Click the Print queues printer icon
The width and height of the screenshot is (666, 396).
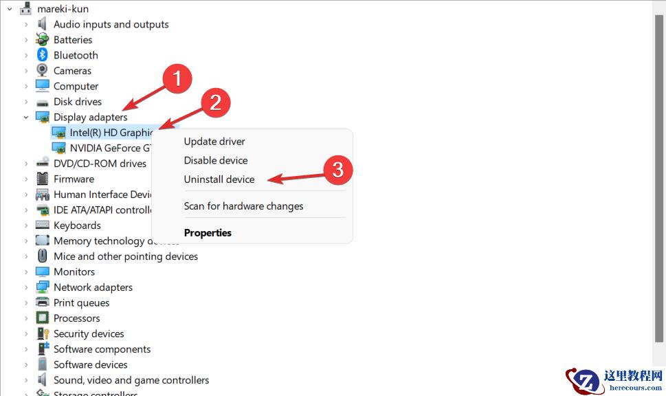coord(43,302)
